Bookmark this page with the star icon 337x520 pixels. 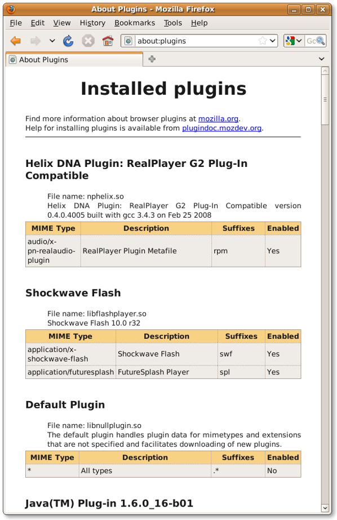pos(263,41)
